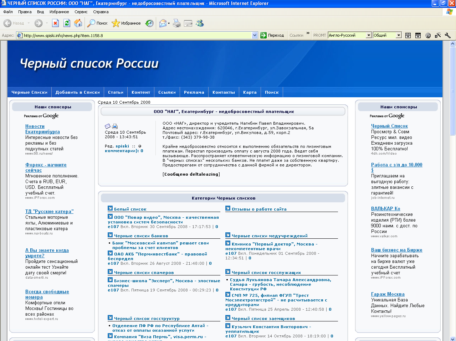Click the Переход go button
456x341 pixels.
pyautogui.click(x=272, y=35)
